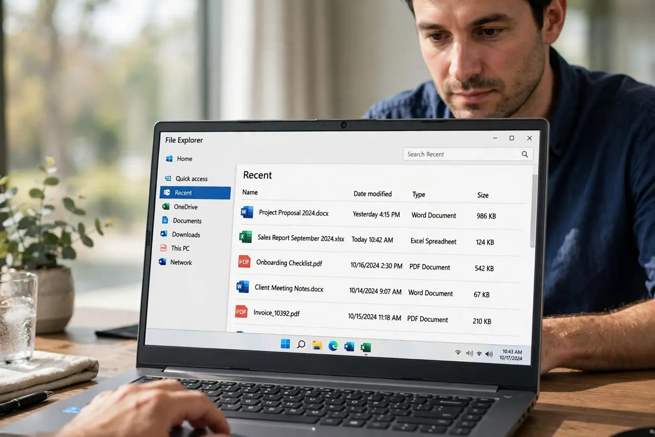Sort files by the Size column header
The width and height of the screenshot is (655, 437).
(x=483, y=195)
